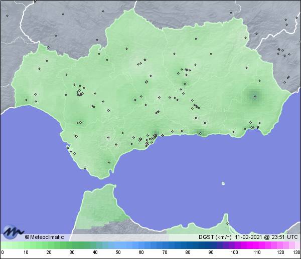Pick the light blue 50 km/h color on scale
The image size is (301, 259).
[x=118, y=245]
